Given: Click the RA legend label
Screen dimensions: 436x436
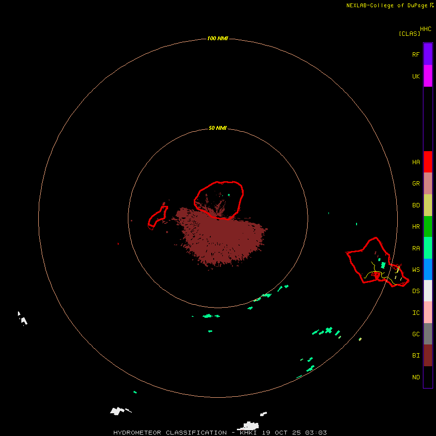Looking at the screenshot, I should pyautogui.click(x=416, y=249).
